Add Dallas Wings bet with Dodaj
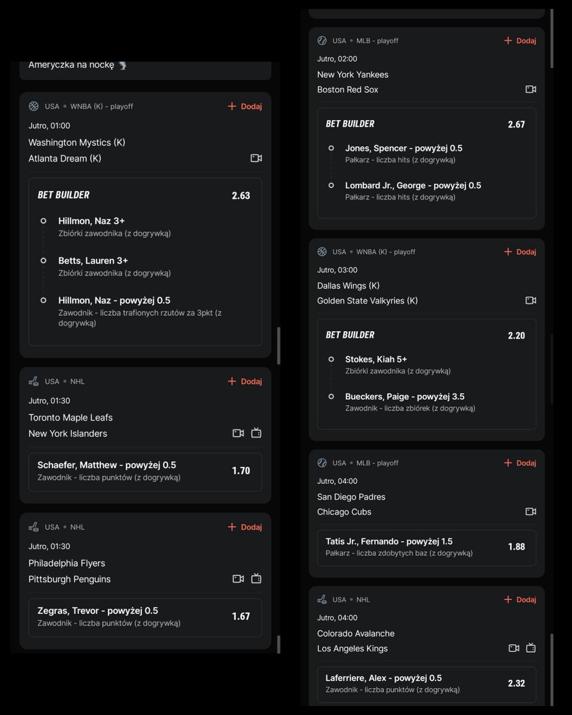The height and width of the screenshot is (715, 572). click(520, 252)
